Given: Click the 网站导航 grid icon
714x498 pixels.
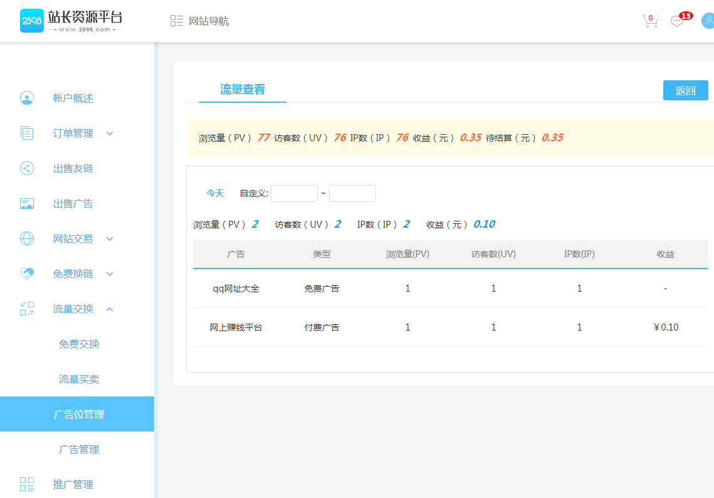Looking at the screenshot, I should 177,21.
